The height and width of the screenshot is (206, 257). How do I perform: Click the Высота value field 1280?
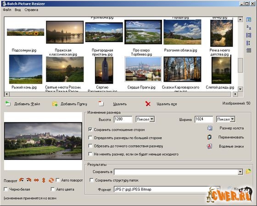123,119
